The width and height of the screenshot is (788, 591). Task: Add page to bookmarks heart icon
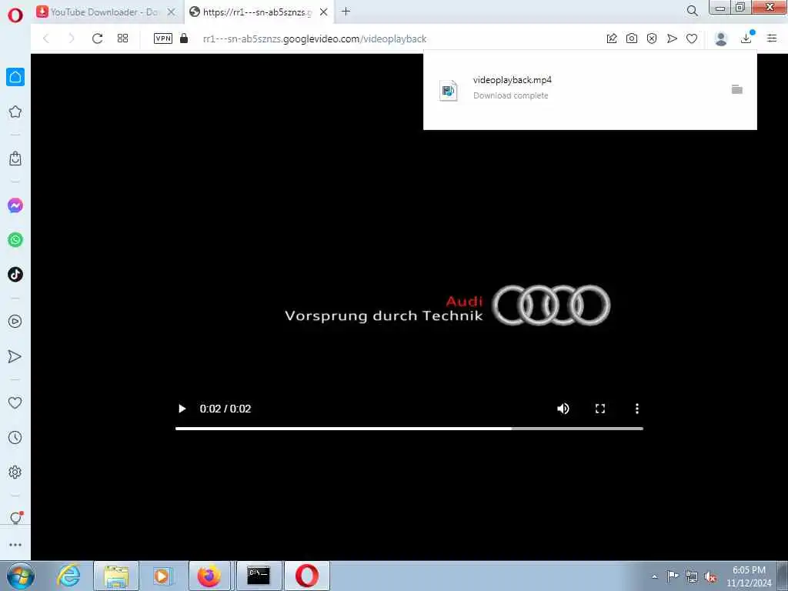[692, 38]
